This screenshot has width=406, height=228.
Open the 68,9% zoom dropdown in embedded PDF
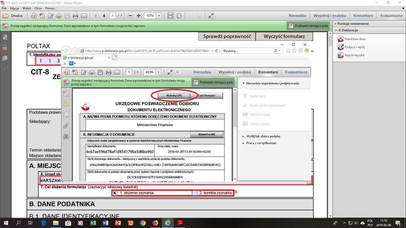(x=159, y=72)
